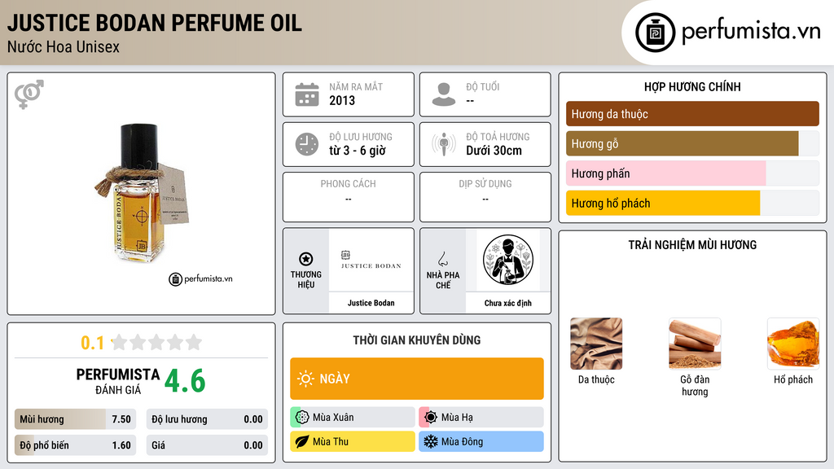This screenshot has height=469, width=834.
Task: Click the Giá 0.00 score bar
Action: point(207,445)
